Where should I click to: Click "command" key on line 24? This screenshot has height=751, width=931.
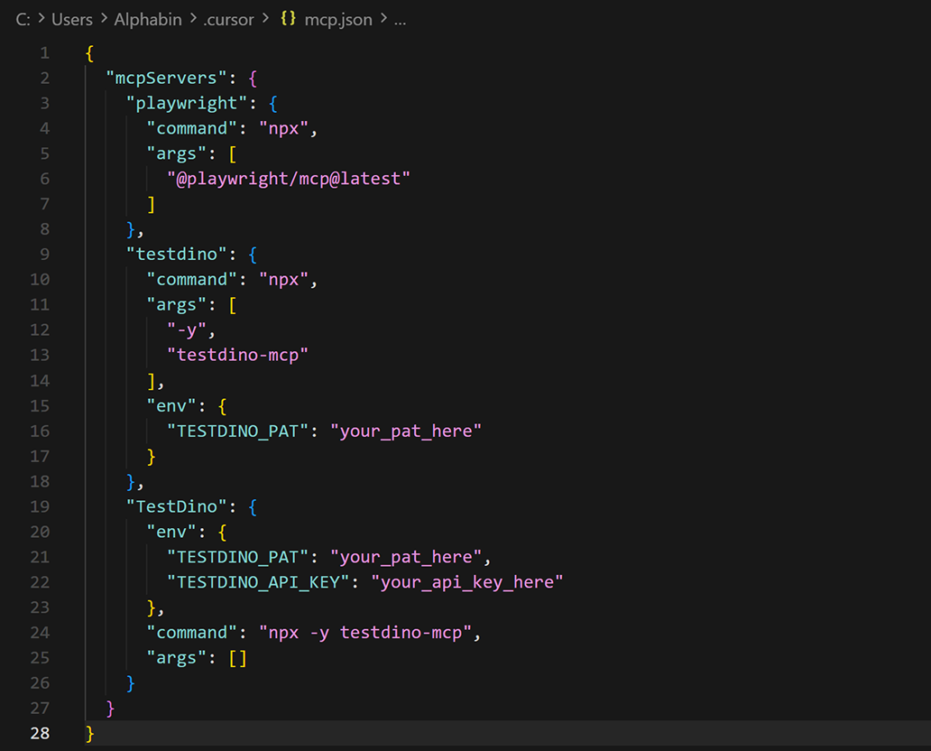click(x=192, y=632)
